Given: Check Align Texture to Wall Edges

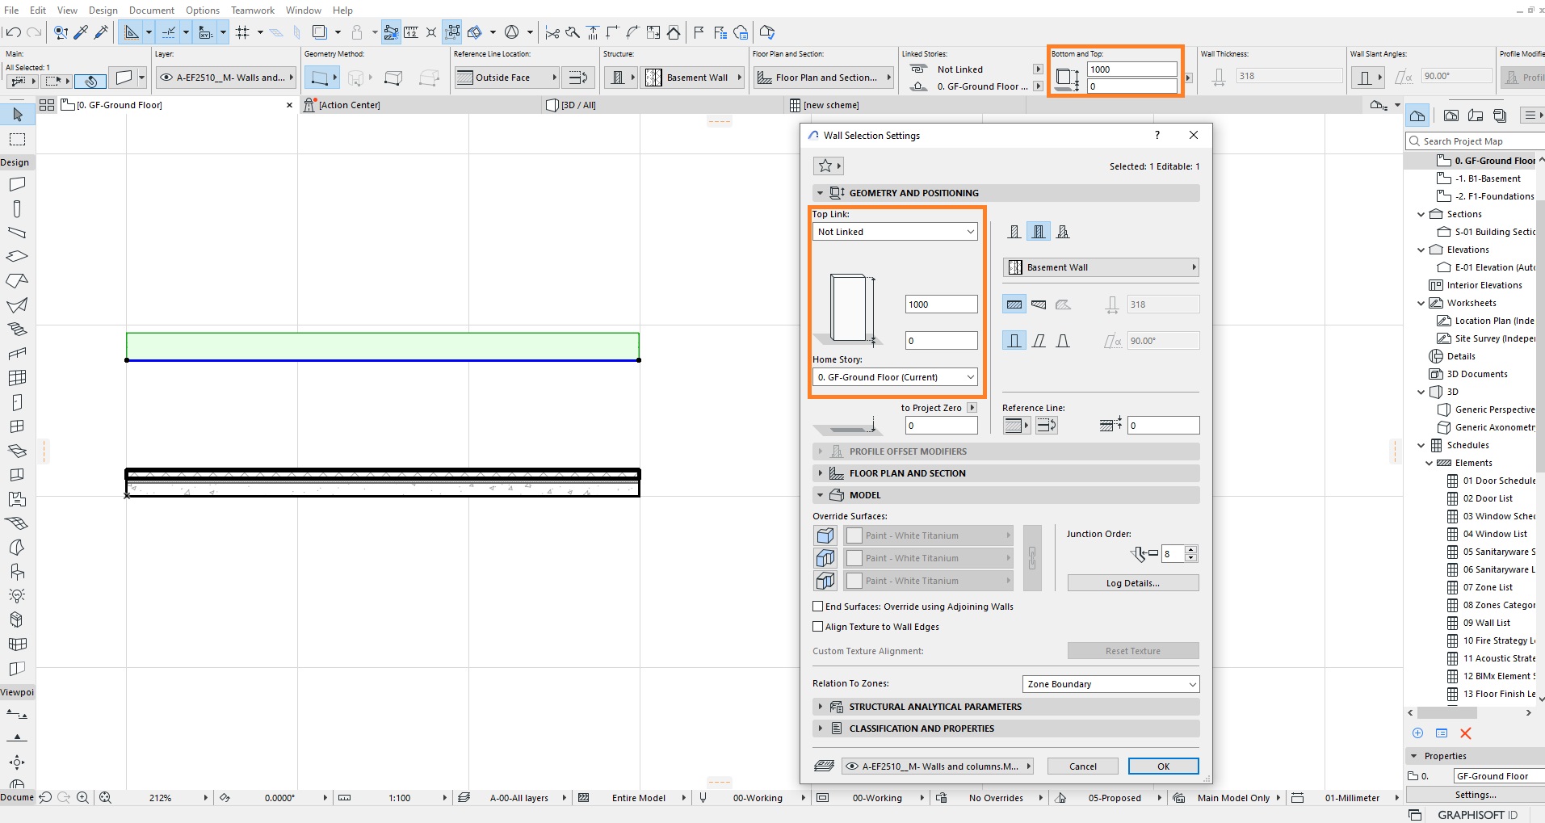Looking at the screenshot, I should [818, 626].
